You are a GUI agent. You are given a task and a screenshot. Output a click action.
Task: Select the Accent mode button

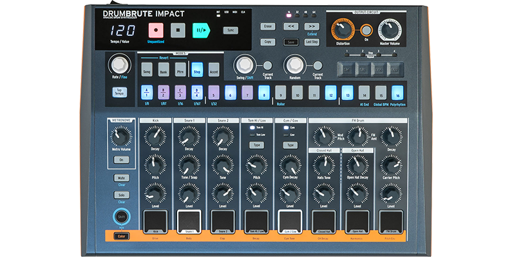pos(214,69)
